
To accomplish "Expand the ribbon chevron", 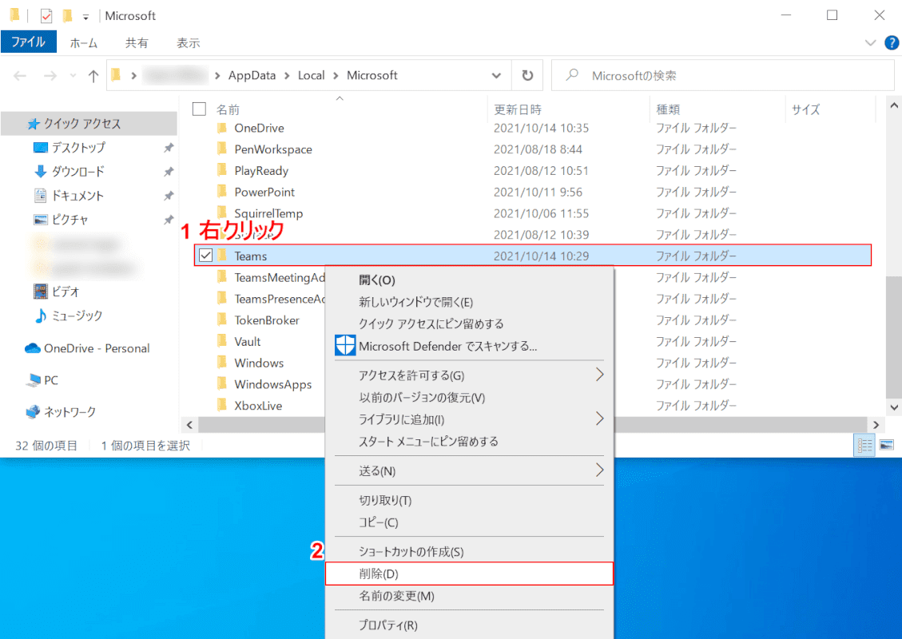I will (x=870, y=42).
